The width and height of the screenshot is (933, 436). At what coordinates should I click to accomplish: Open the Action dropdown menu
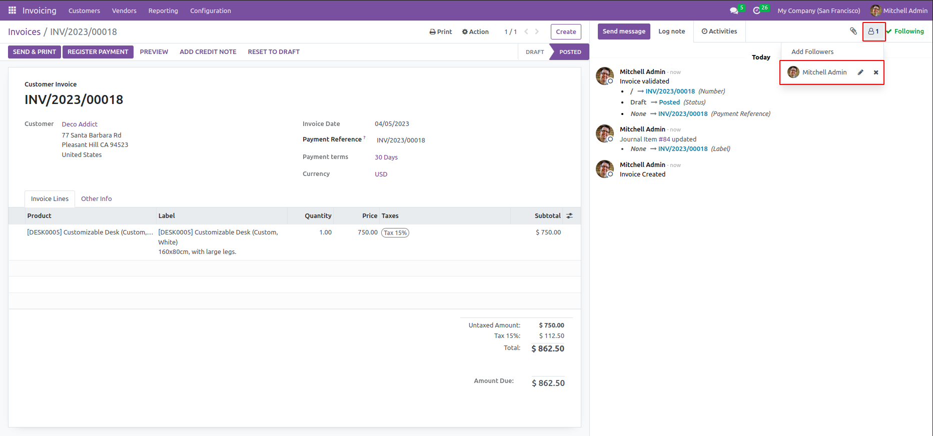point(475,31)
